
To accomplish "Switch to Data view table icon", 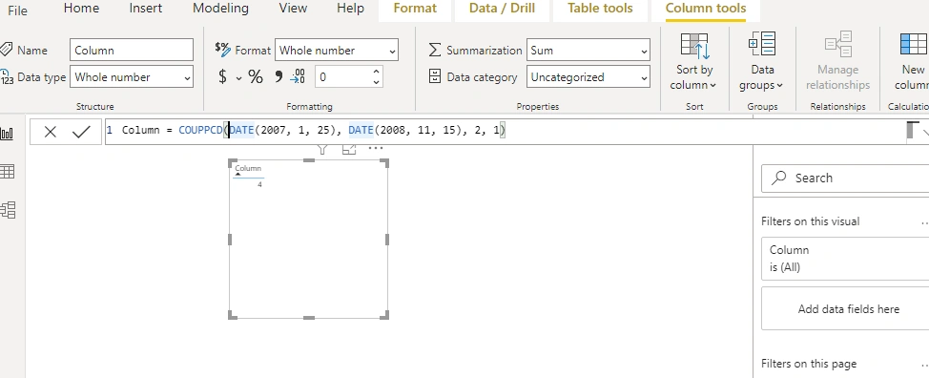I will click(x=7, y=172).
